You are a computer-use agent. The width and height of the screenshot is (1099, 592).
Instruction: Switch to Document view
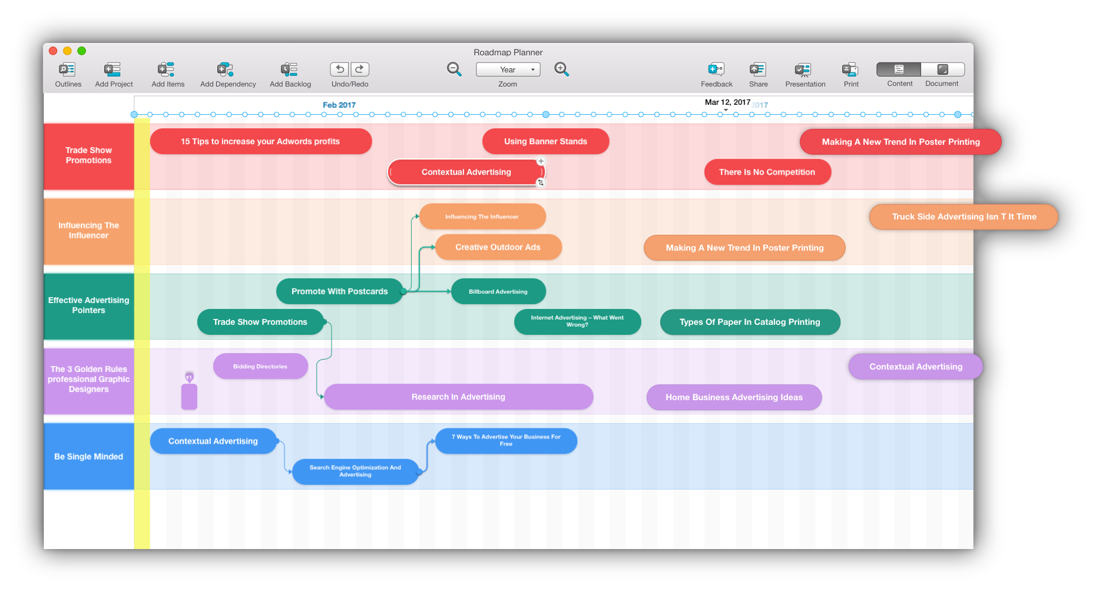click(x=943, y=69)
